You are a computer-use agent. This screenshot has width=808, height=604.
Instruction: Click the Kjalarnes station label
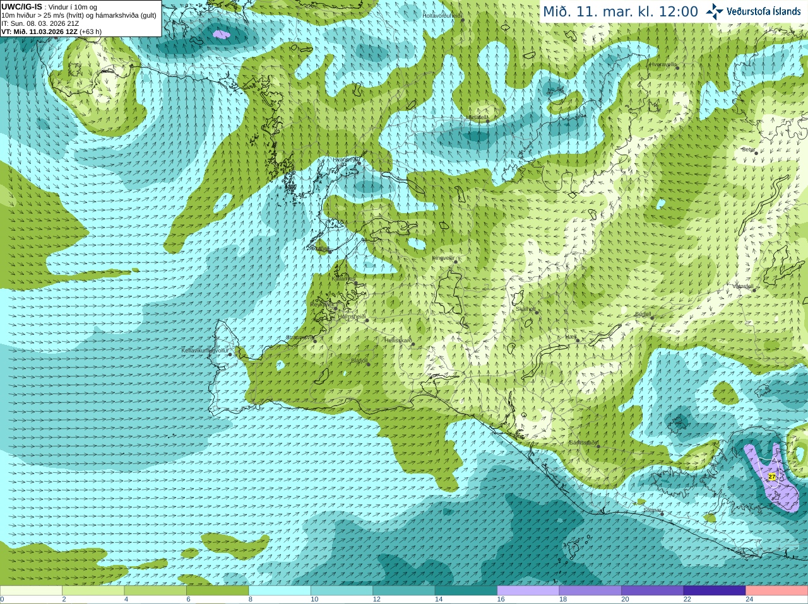click(344, 279)
